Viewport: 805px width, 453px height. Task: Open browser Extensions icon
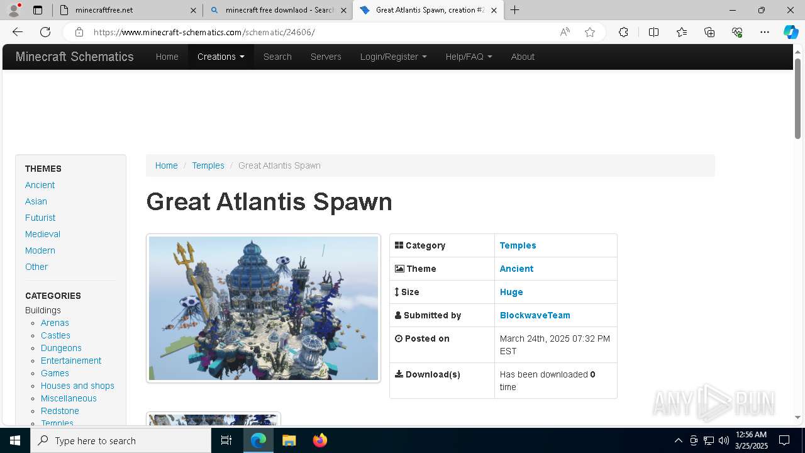click(623, 32)
